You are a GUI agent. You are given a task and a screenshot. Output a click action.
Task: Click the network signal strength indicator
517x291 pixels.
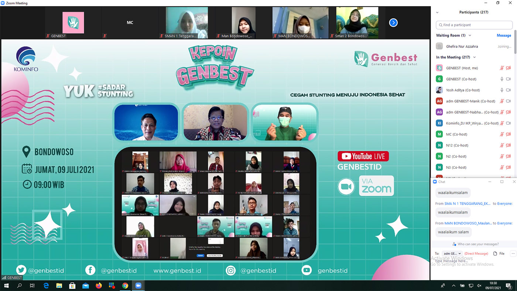click(4, 278)
